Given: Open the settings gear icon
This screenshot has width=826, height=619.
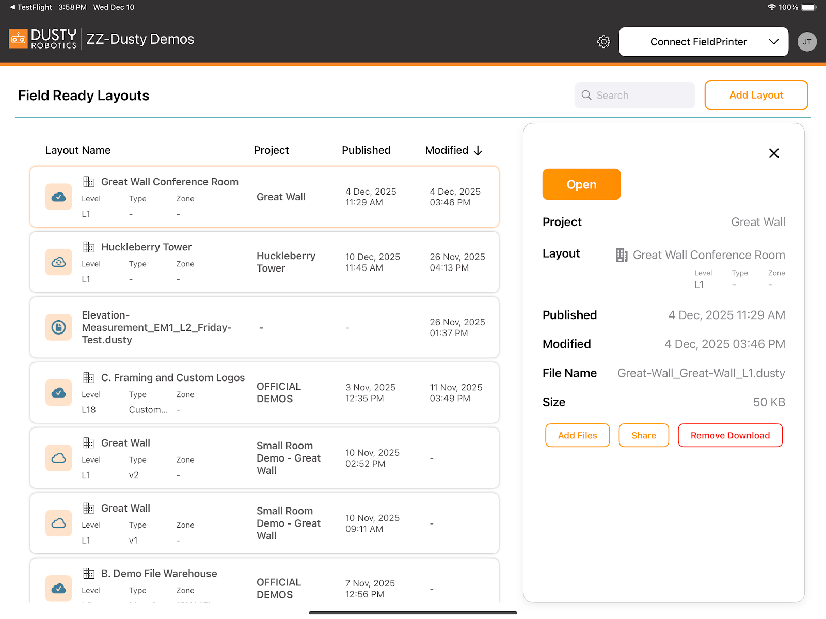Looking at the screenshot, I should (x=603, y=42).
